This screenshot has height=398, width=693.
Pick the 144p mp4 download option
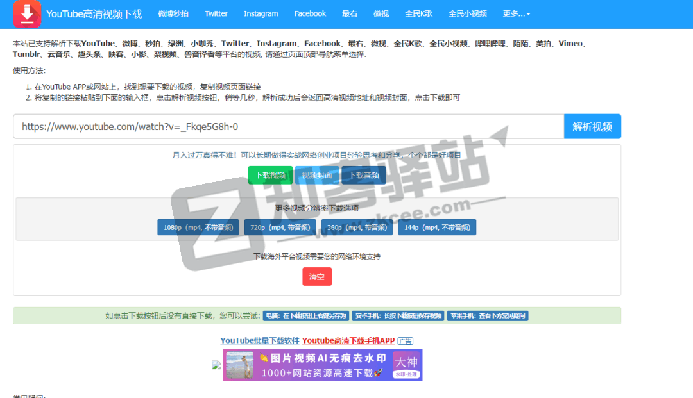[437, 227]
